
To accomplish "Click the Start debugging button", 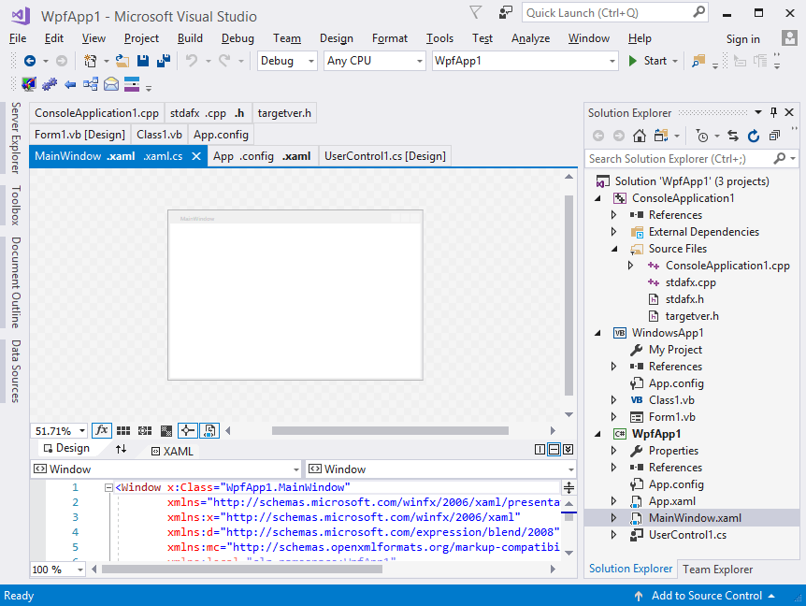I will click(x=647, y=61).
